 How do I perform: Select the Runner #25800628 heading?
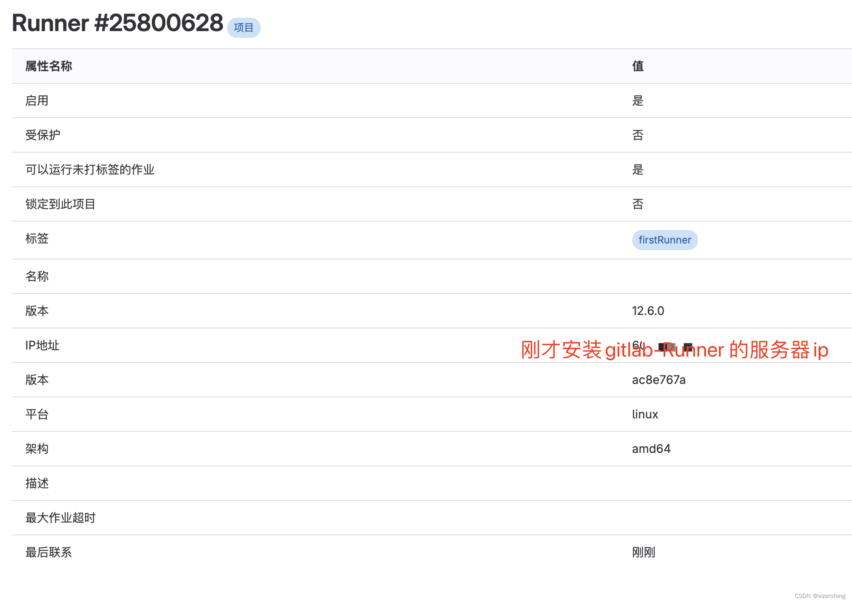pos(117,23)
